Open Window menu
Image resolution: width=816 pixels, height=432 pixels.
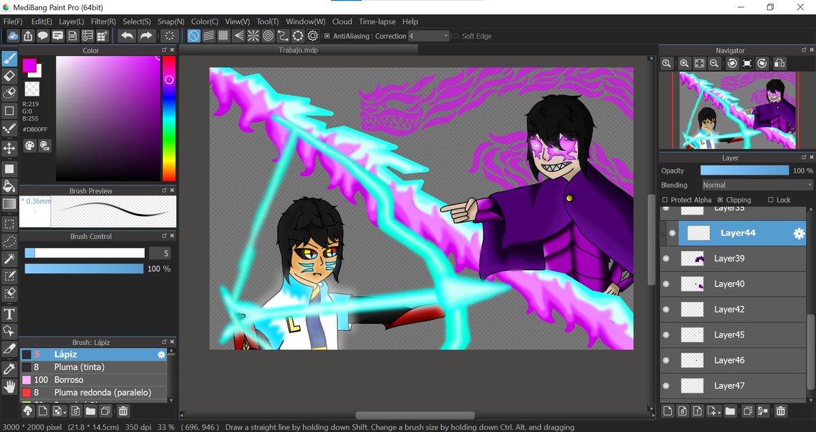pyautogui.click(x=305, y=22)
